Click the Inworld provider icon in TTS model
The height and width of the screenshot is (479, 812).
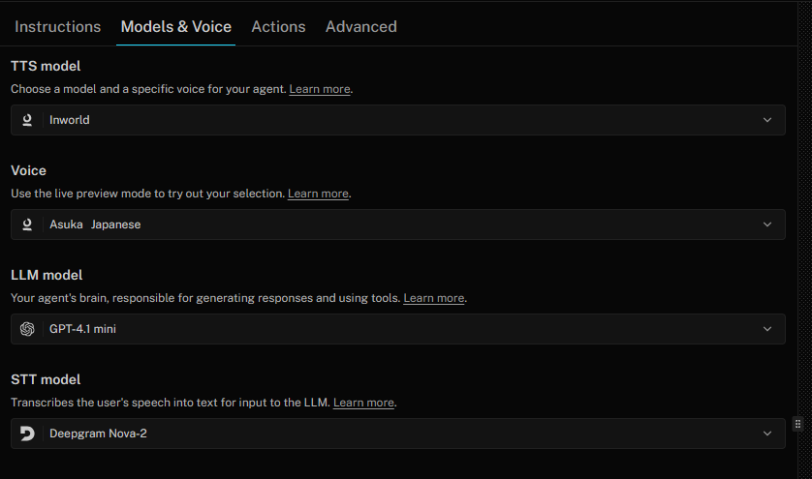(27, 120)
